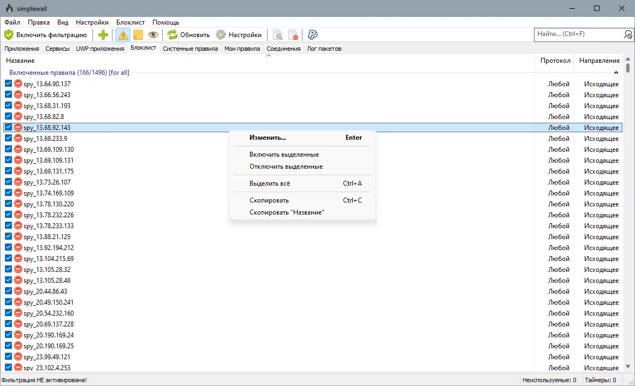Click the vertical scrollbar down arrow
The image size is (635, 386).
pyautogui.click(x=628, y=366)
